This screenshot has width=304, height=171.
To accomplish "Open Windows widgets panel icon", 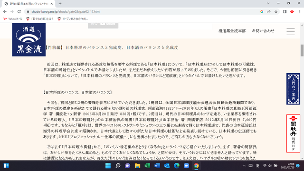I will point(6,166).
